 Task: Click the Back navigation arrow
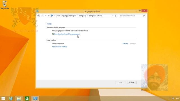(39, 16)
